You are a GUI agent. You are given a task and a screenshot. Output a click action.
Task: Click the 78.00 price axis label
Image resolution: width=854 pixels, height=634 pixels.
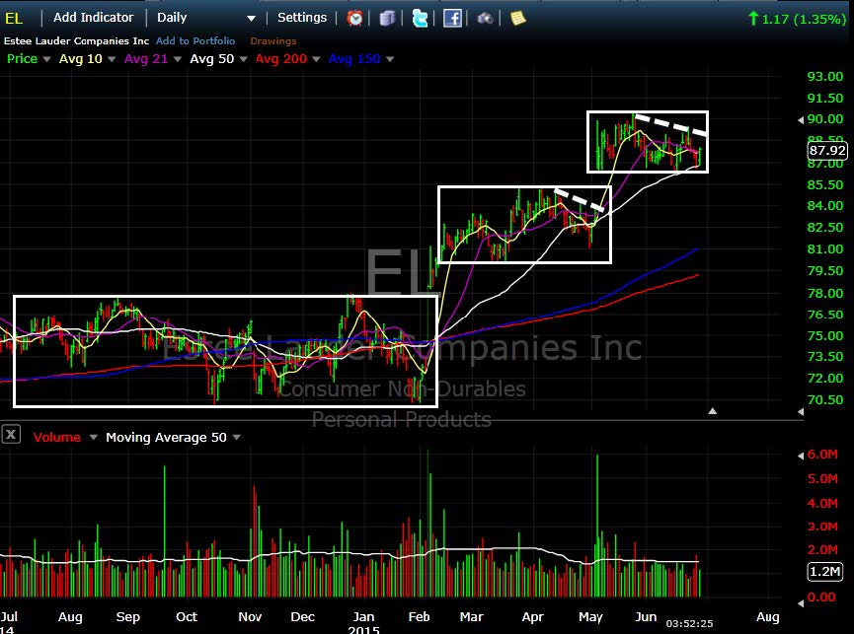point(825,294)
